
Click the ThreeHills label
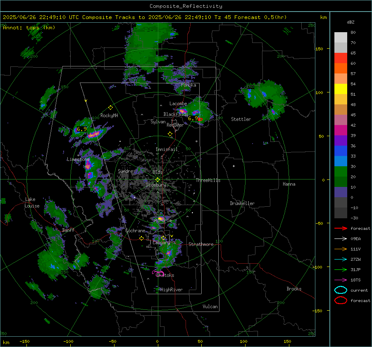click(x=208, y=180)
